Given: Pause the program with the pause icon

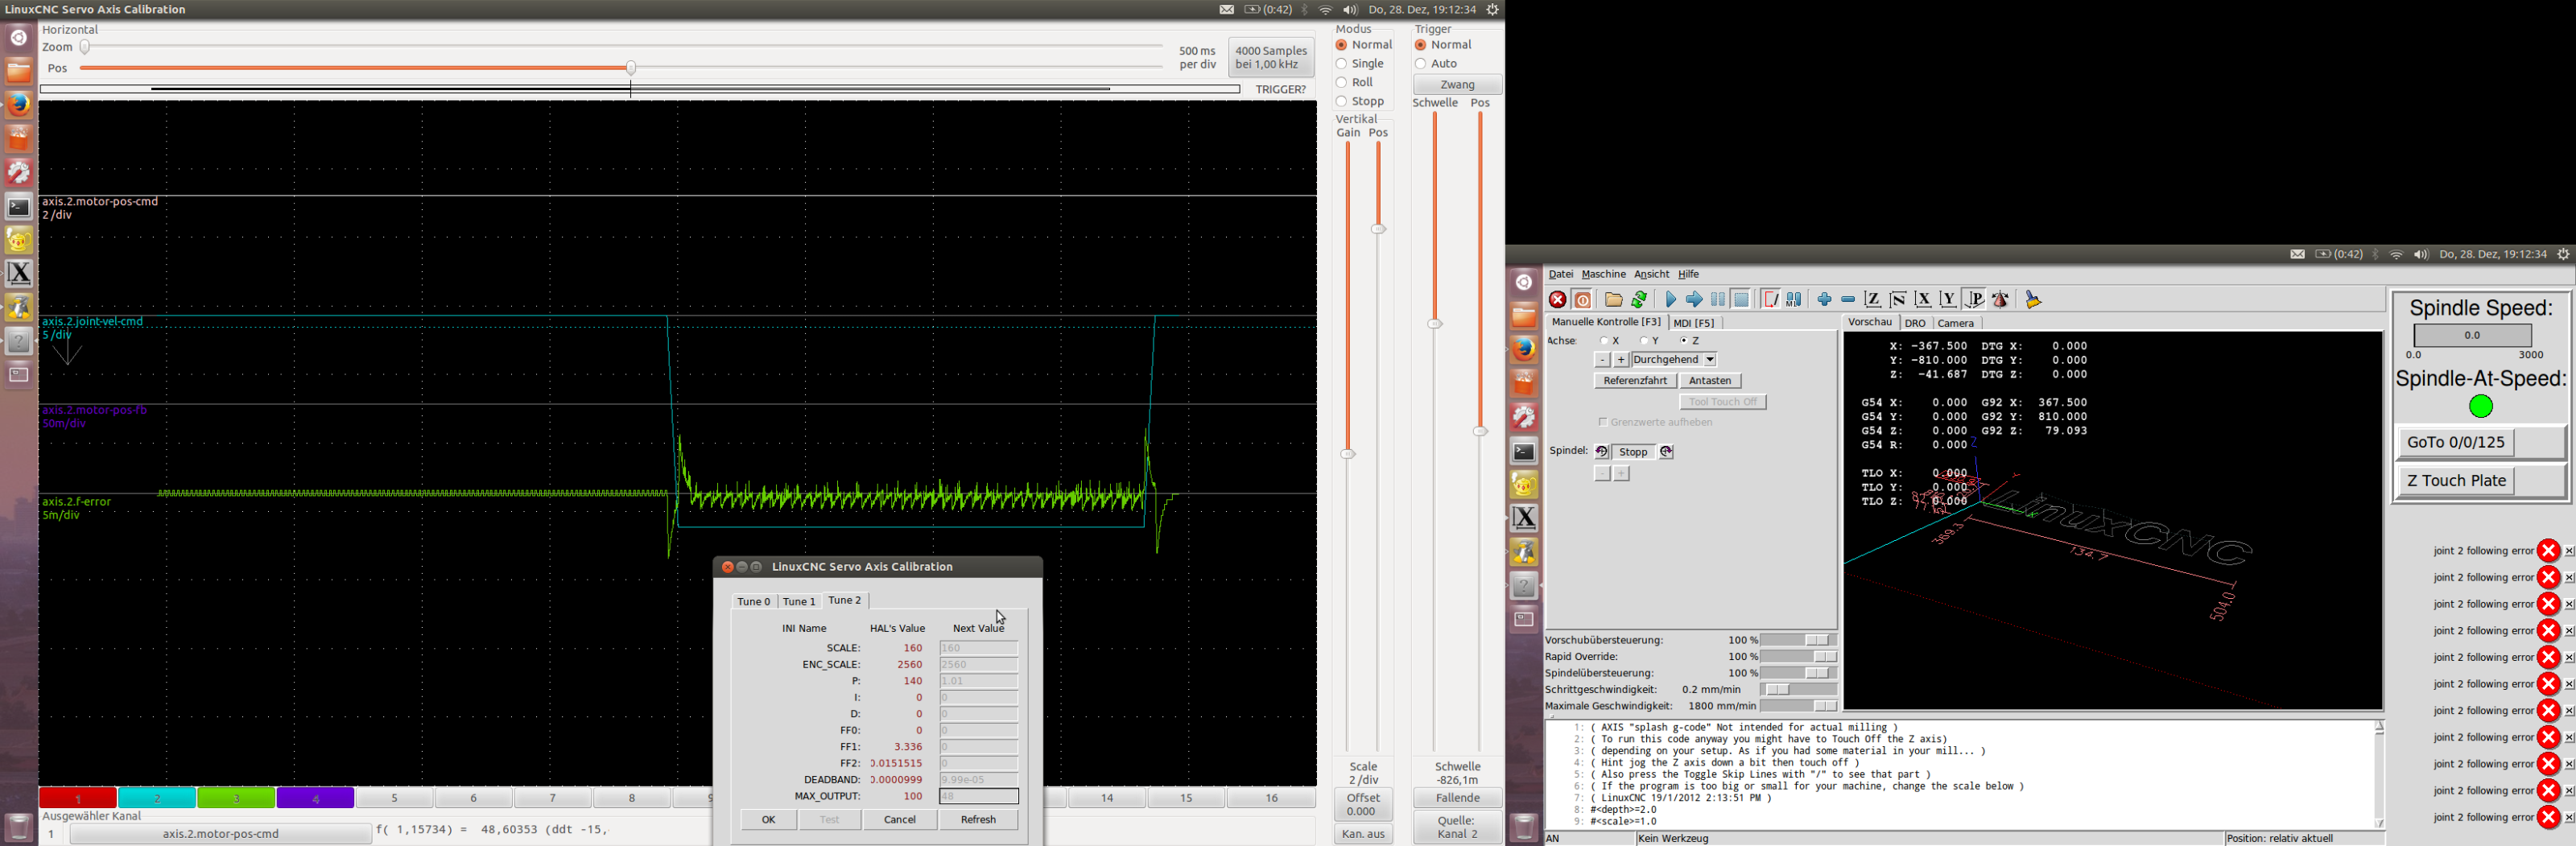Looking at the screenshot, I should point(1718,300).
